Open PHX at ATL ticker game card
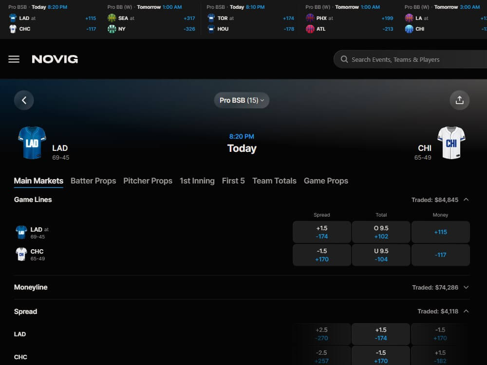 [349, 19]
